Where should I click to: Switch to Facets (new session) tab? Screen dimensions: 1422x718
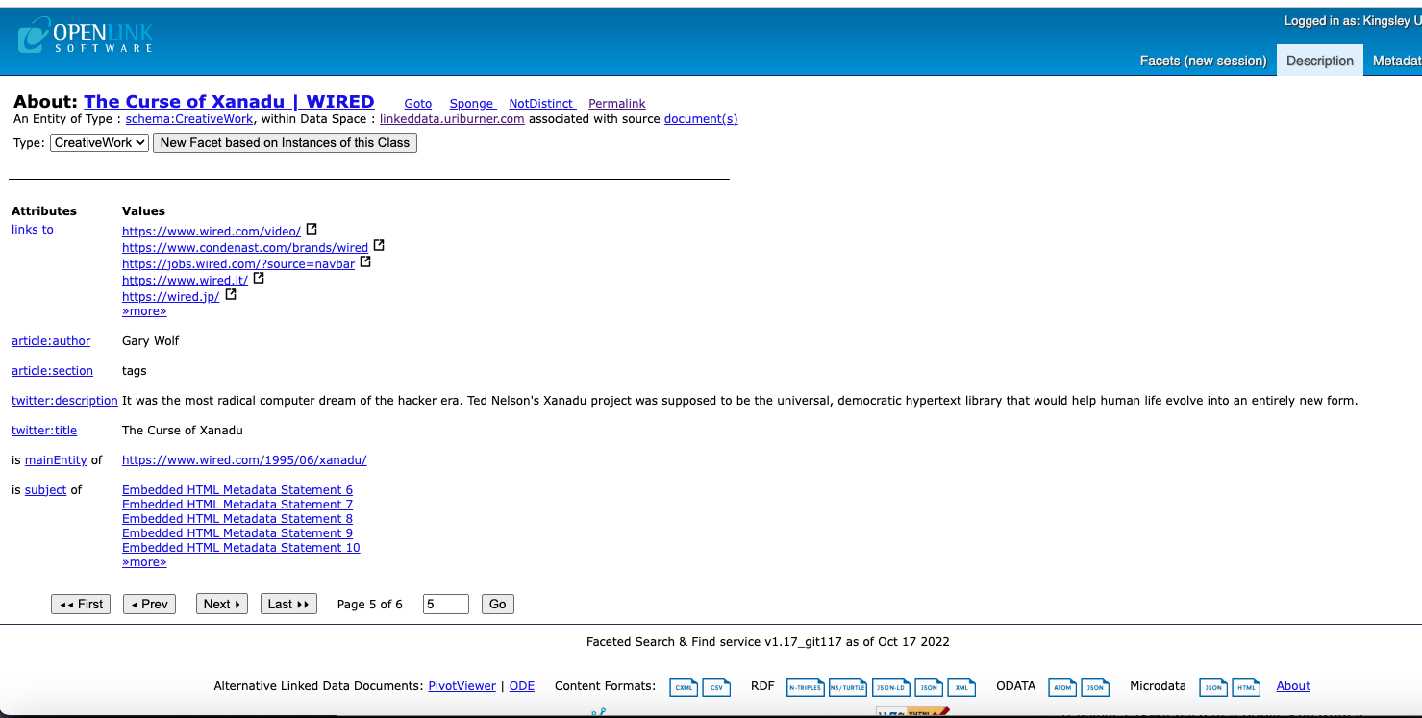(1203, 61)
